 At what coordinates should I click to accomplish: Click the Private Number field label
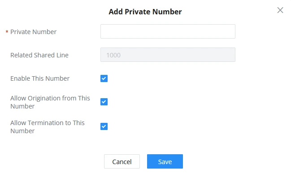point(34,32)
